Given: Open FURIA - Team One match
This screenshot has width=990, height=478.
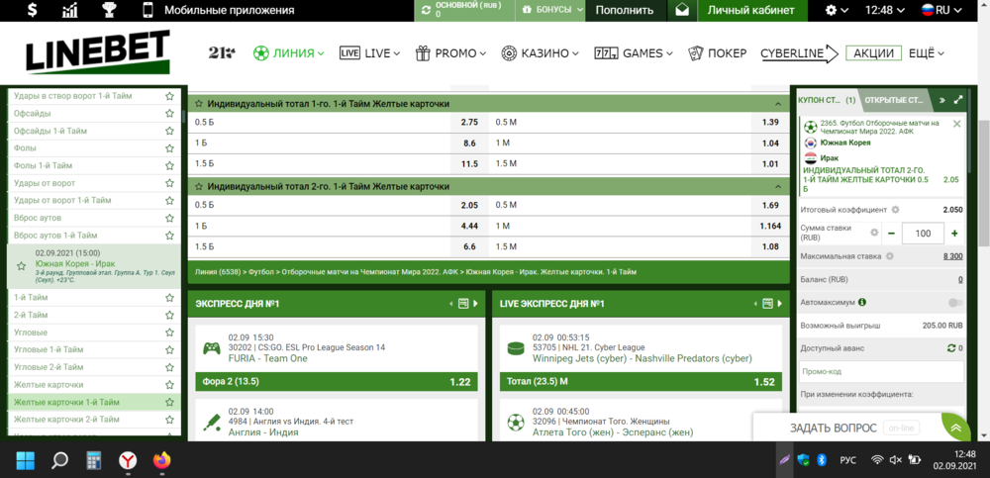Looking at the screenshot, I should 267,358.
